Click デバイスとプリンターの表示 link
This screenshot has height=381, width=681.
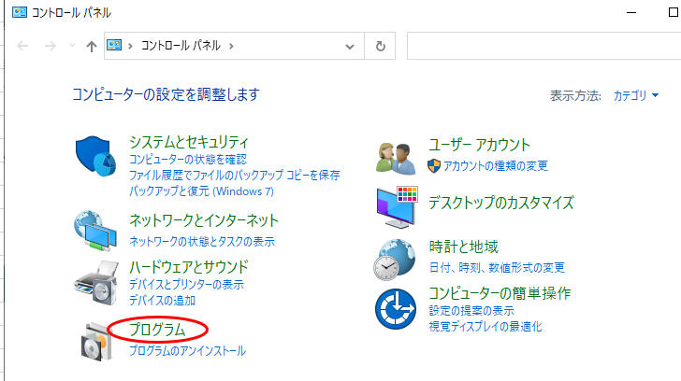tap(186, 284)
